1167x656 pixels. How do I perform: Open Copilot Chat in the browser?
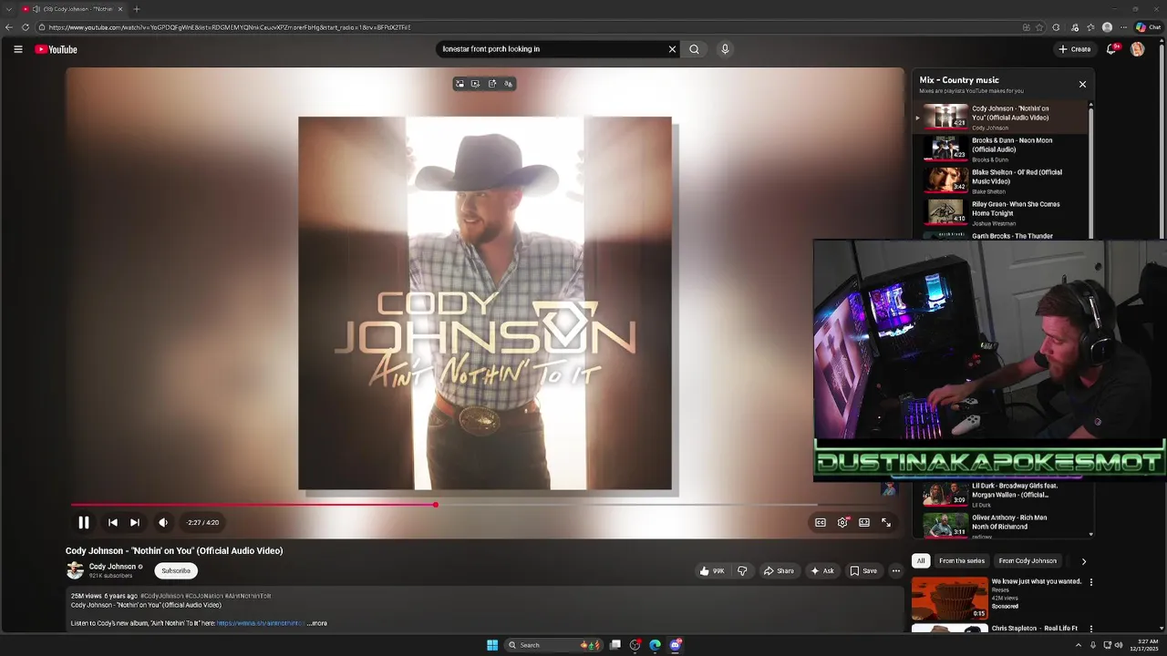pyautogui.click(x=1148, y=27)
